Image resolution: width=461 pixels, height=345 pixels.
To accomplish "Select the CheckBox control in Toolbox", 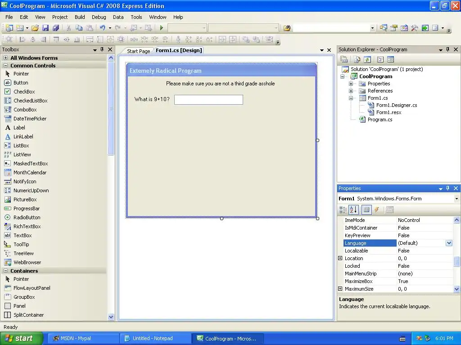I will pos(24,92).
